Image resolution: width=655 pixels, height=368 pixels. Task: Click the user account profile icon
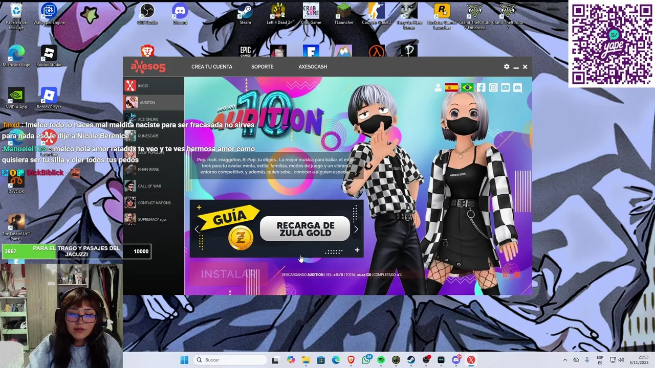438,88
